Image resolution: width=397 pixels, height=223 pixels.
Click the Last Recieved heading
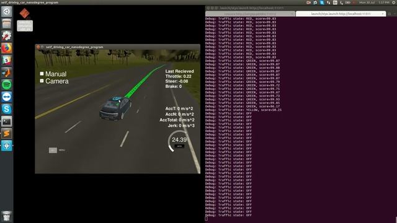point(179,71)
